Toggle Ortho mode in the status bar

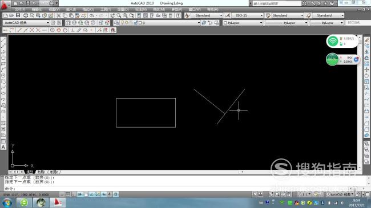click(x=74, y=194)
